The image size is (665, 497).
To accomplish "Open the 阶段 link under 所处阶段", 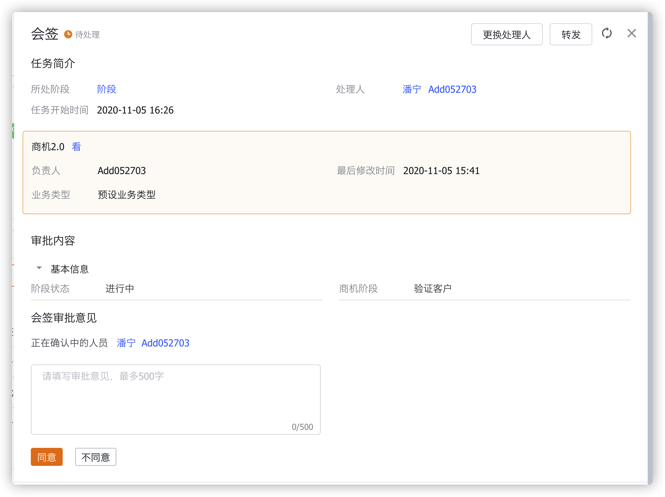I will click(x=107, y=89).
